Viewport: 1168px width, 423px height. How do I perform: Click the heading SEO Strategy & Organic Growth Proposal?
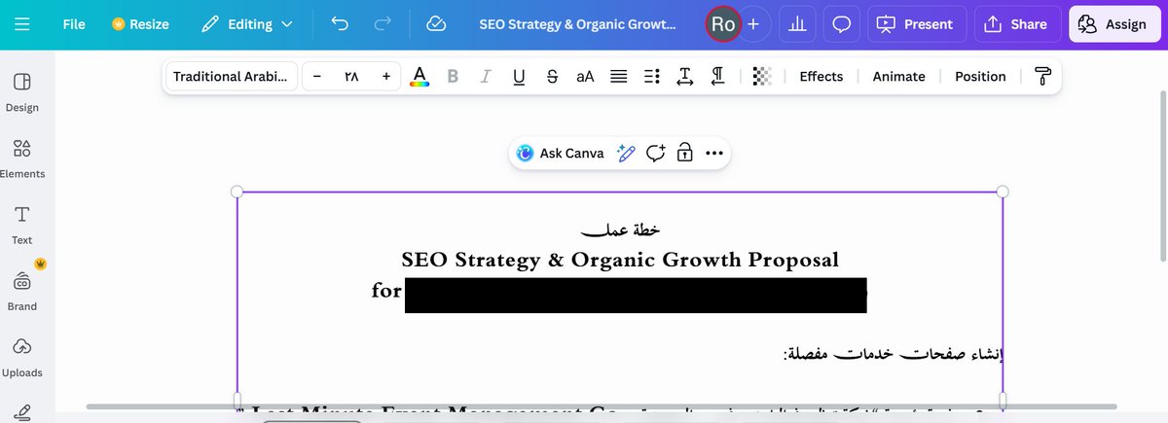[620, 260]
